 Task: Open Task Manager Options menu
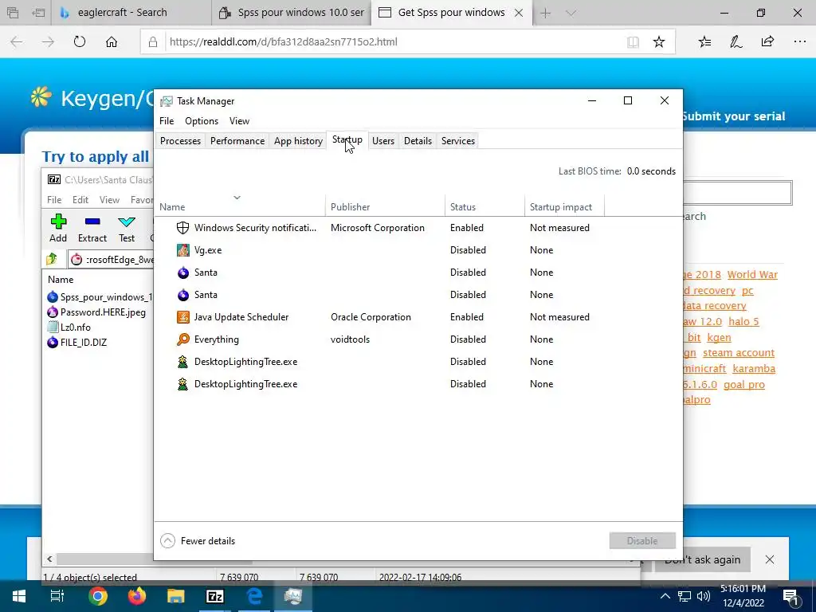tap(202, 121)
